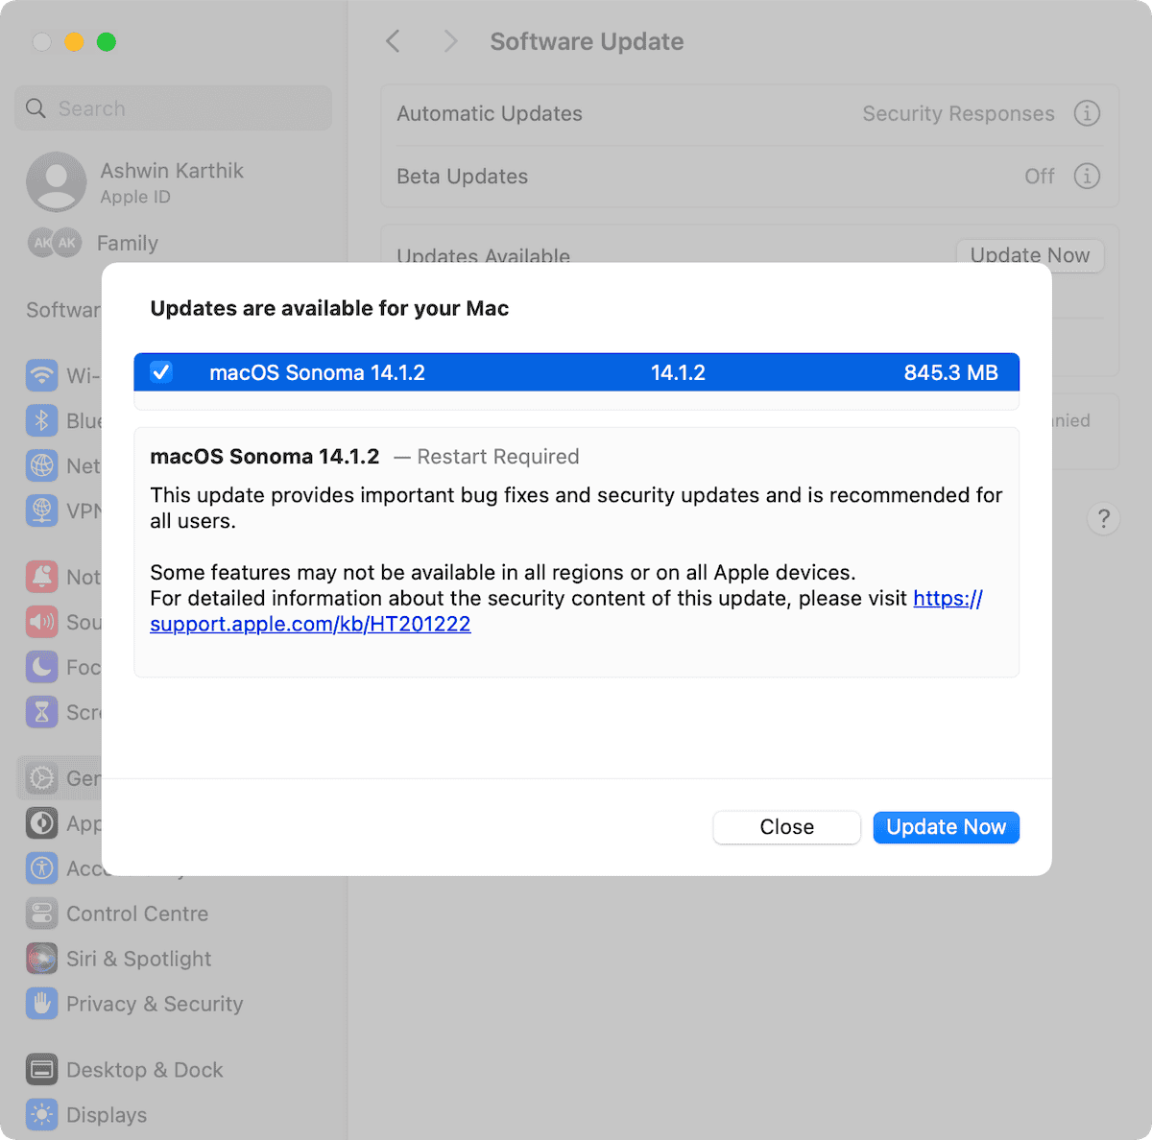Image resolution: width=1152 pixels, height=1140 pixels.
Task: Open Siri & Spotlight icon
Action: [x=41, y=959]
